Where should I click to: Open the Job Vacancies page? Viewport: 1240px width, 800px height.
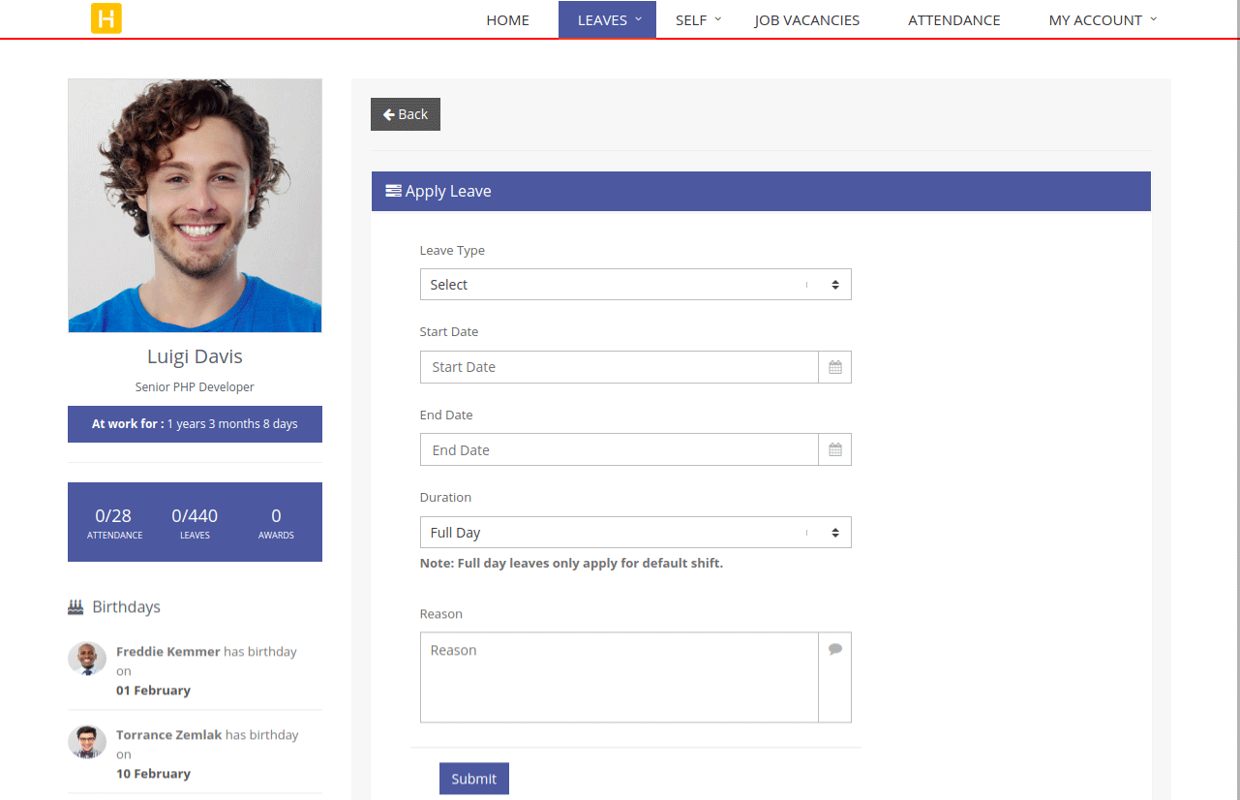coord(806,20)
